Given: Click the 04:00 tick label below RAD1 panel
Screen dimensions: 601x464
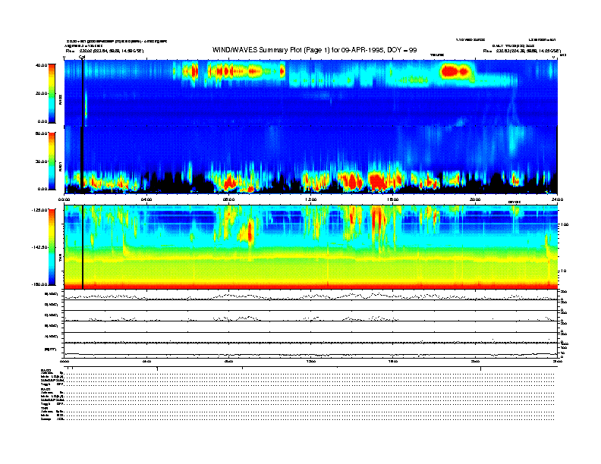Looking at the screenshot, I should (146, 199).
